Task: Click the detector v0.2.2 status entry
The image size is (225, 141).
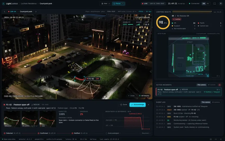Action: tap(25, 139)
